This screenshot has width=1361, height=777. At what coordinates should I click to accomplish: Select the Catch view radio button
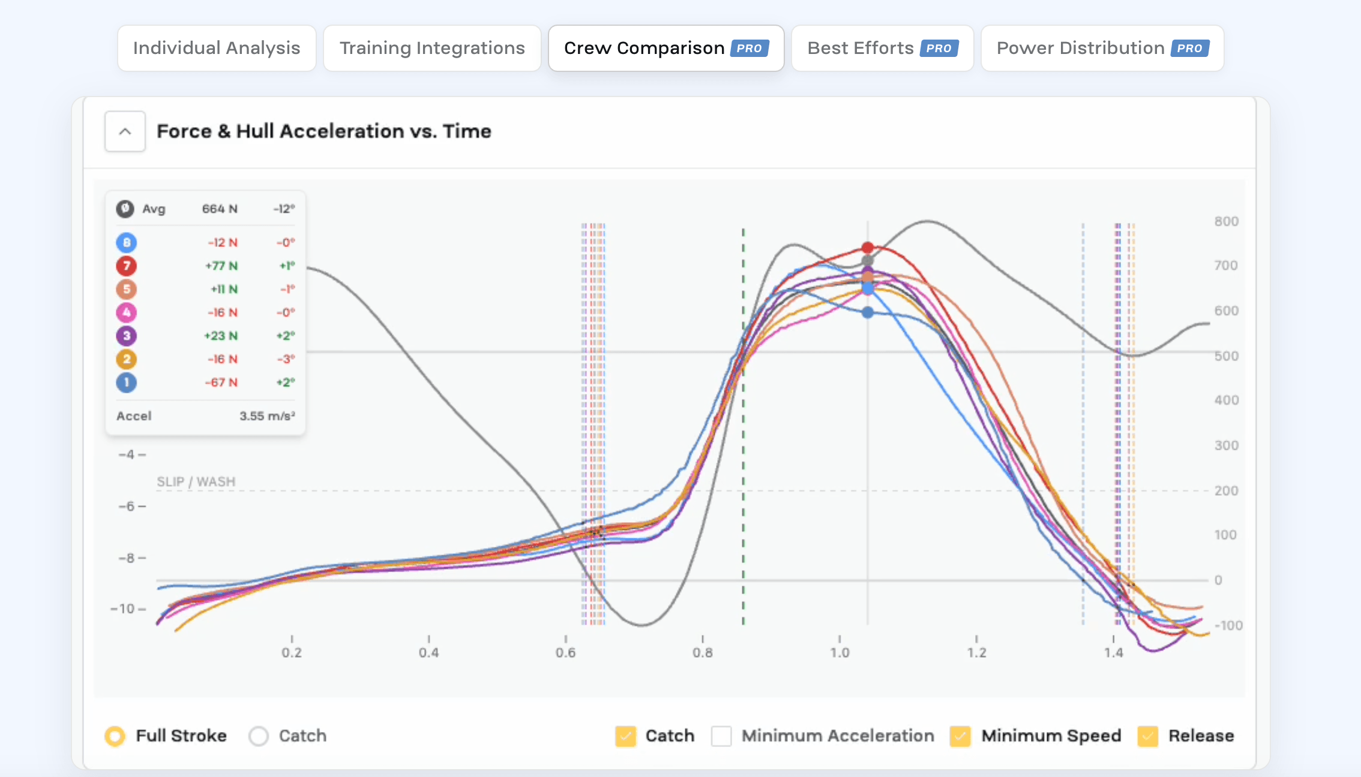259,736
